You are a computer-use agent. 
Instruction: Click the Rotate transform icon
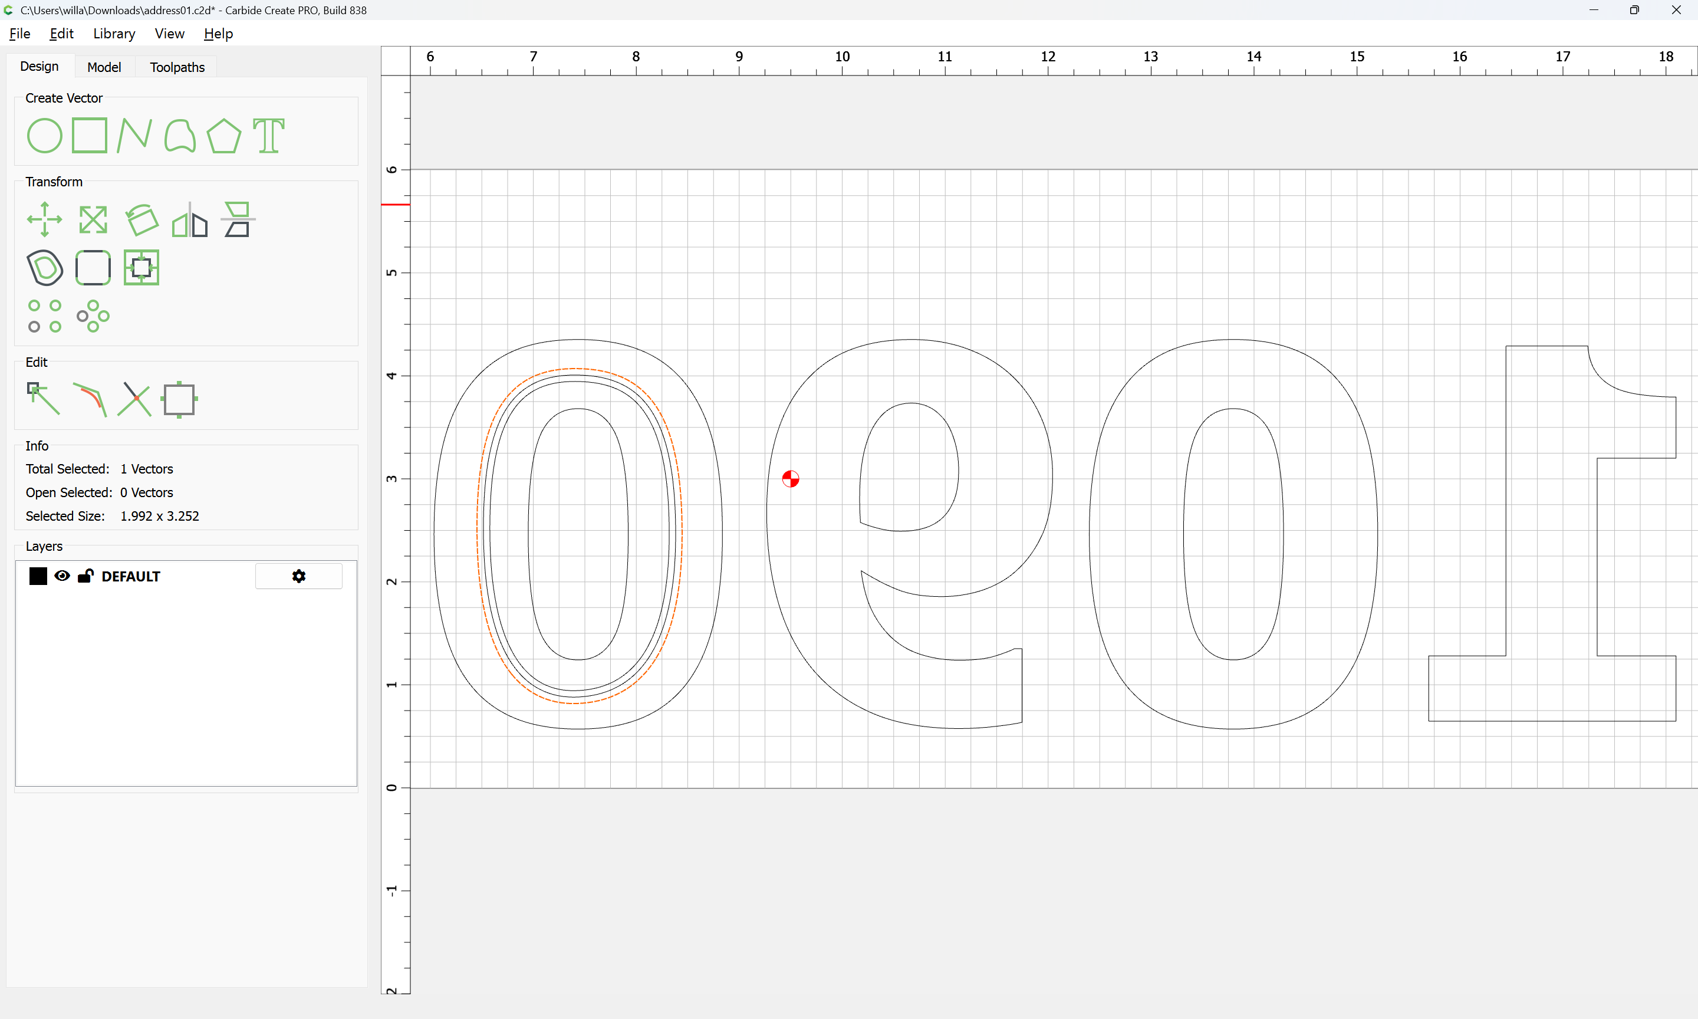(x=141, y=220)
